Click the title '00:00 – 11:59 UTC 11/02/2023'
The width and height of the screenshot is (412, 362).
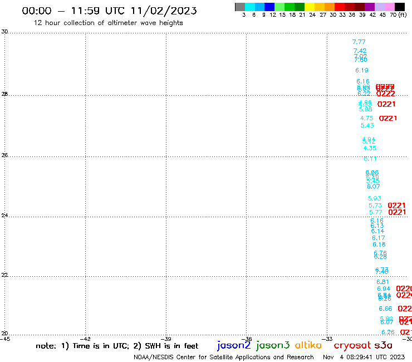109,11
